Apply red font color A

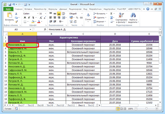pyautogui.click(x=39, y=22)
